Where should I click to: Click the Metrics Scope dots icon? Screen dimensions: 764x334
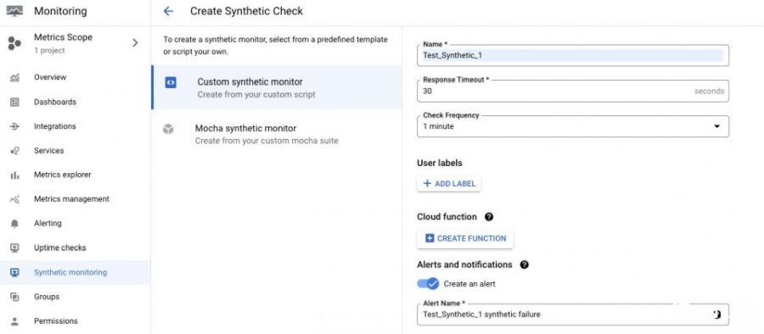pyautogui.click(x=14, y=43)
